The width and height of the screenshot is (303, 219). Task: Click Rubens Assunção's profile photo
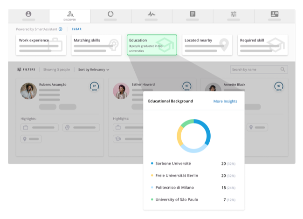pyautogui.click(x=29, y=91)
